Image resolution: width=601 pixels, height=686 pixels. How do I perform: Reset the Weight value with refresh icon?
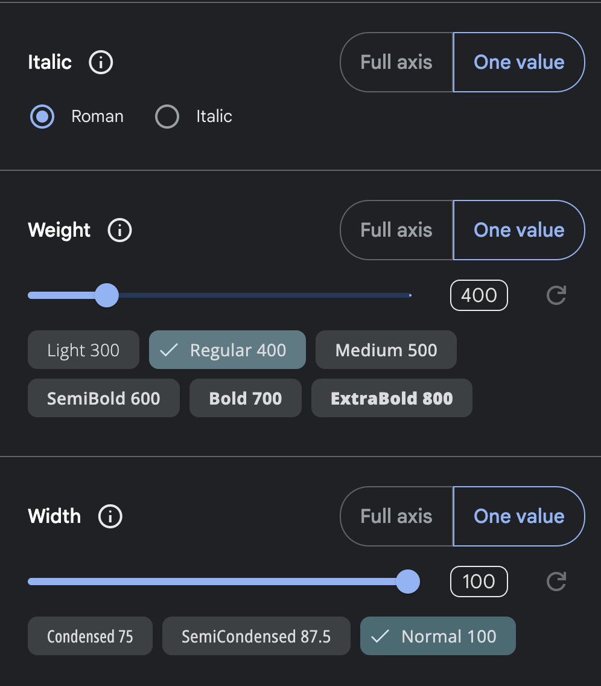coord(556,295)
